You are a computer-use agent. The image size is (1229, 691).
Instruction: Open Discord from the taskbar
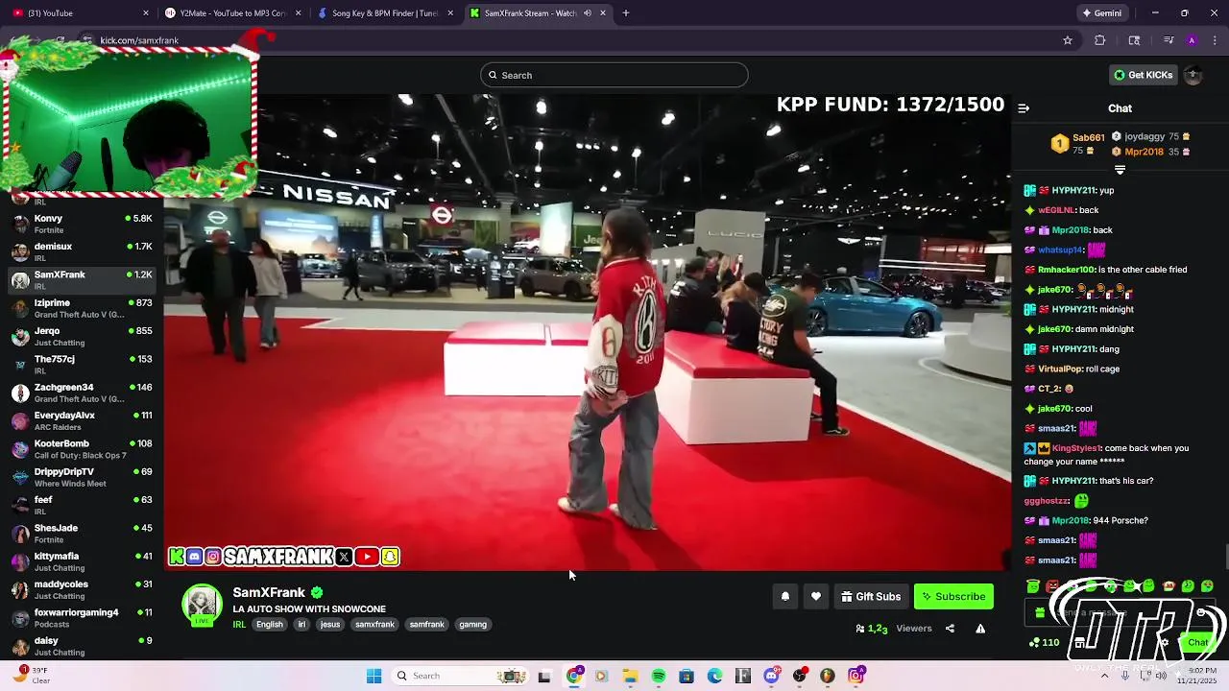(771, 676)
